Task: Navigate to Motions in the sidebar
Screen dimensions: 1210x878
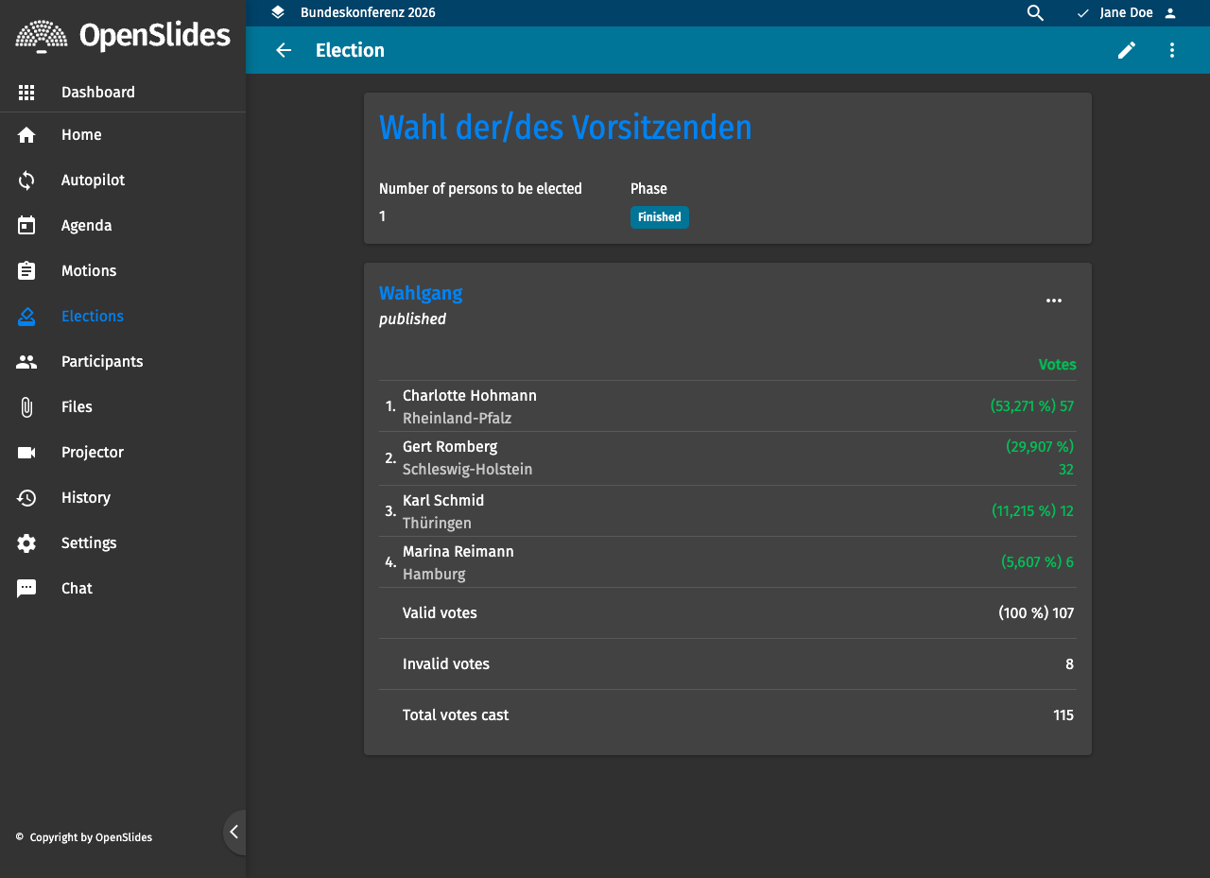Action: (123, 271)
